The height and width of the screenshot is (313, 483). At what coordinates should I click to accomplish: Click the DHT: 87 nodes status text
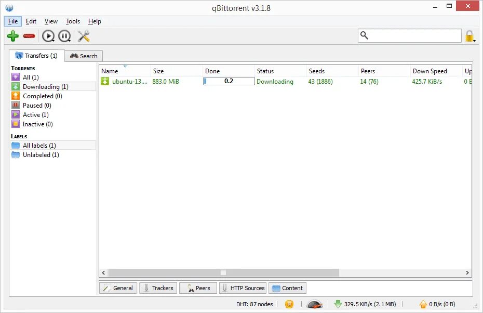[x=254, y=304]
